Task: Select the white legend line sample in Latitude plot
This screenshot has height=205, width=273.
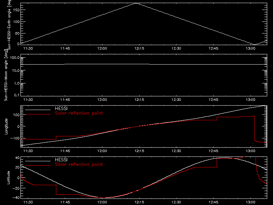Action: [38, 161]
